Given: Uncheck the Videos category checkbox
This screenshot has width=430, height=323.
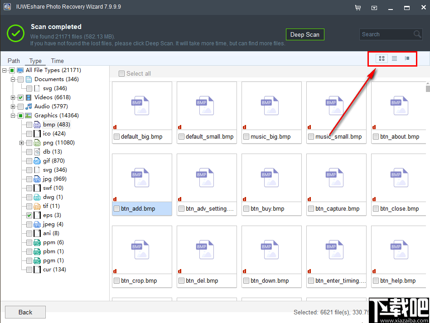Looking at the screenshot, I should coord(20,97).
